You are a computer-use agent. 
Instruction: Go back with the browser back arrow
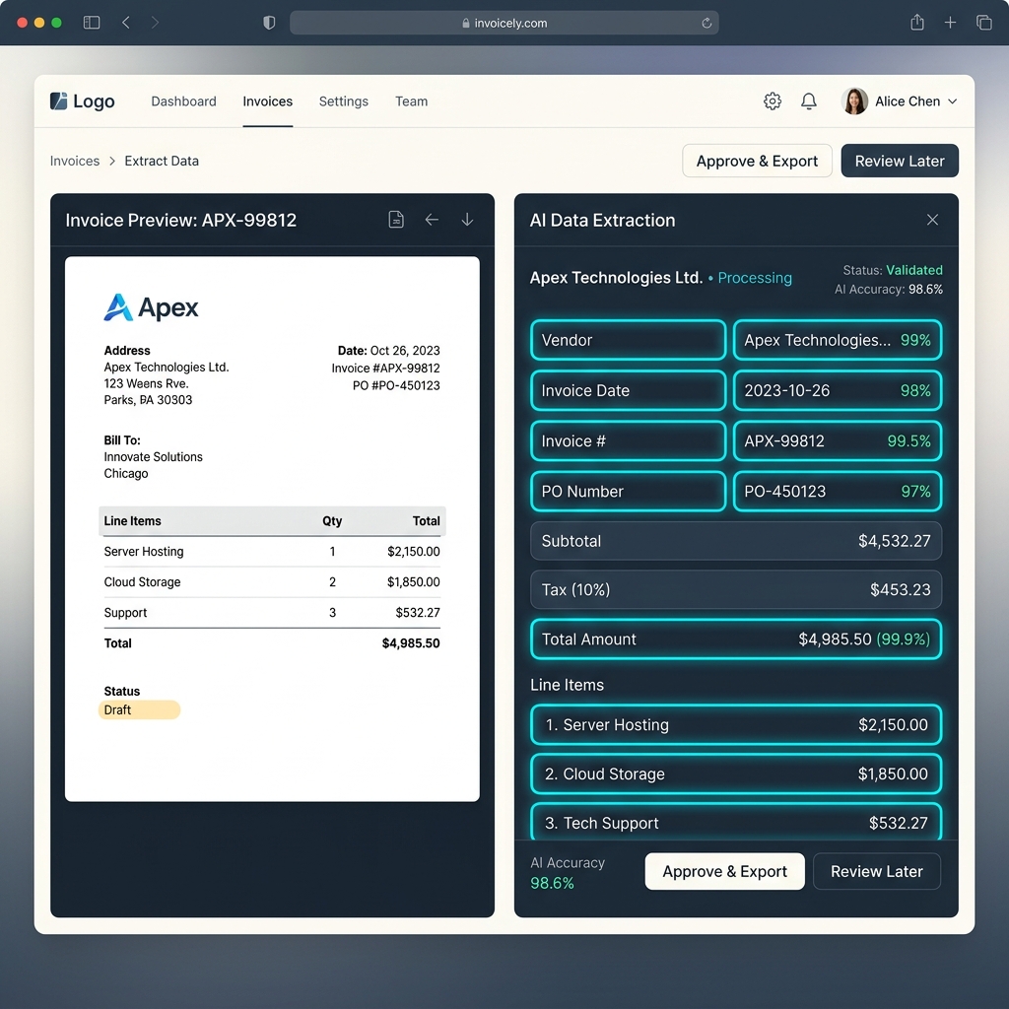pos(126,23)
